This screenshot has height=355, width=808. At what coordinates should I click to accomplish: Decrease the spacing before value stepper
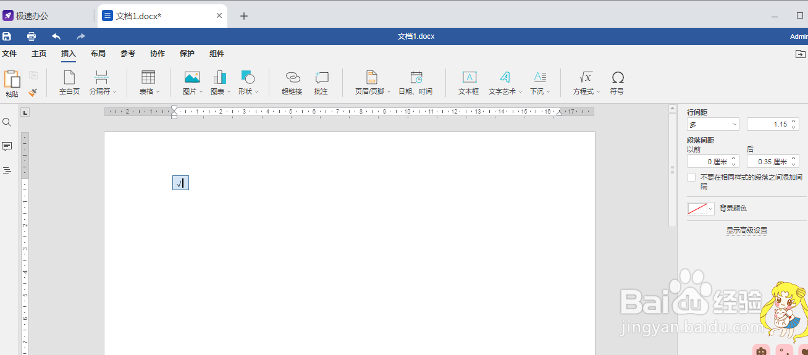tap(734, 164)
